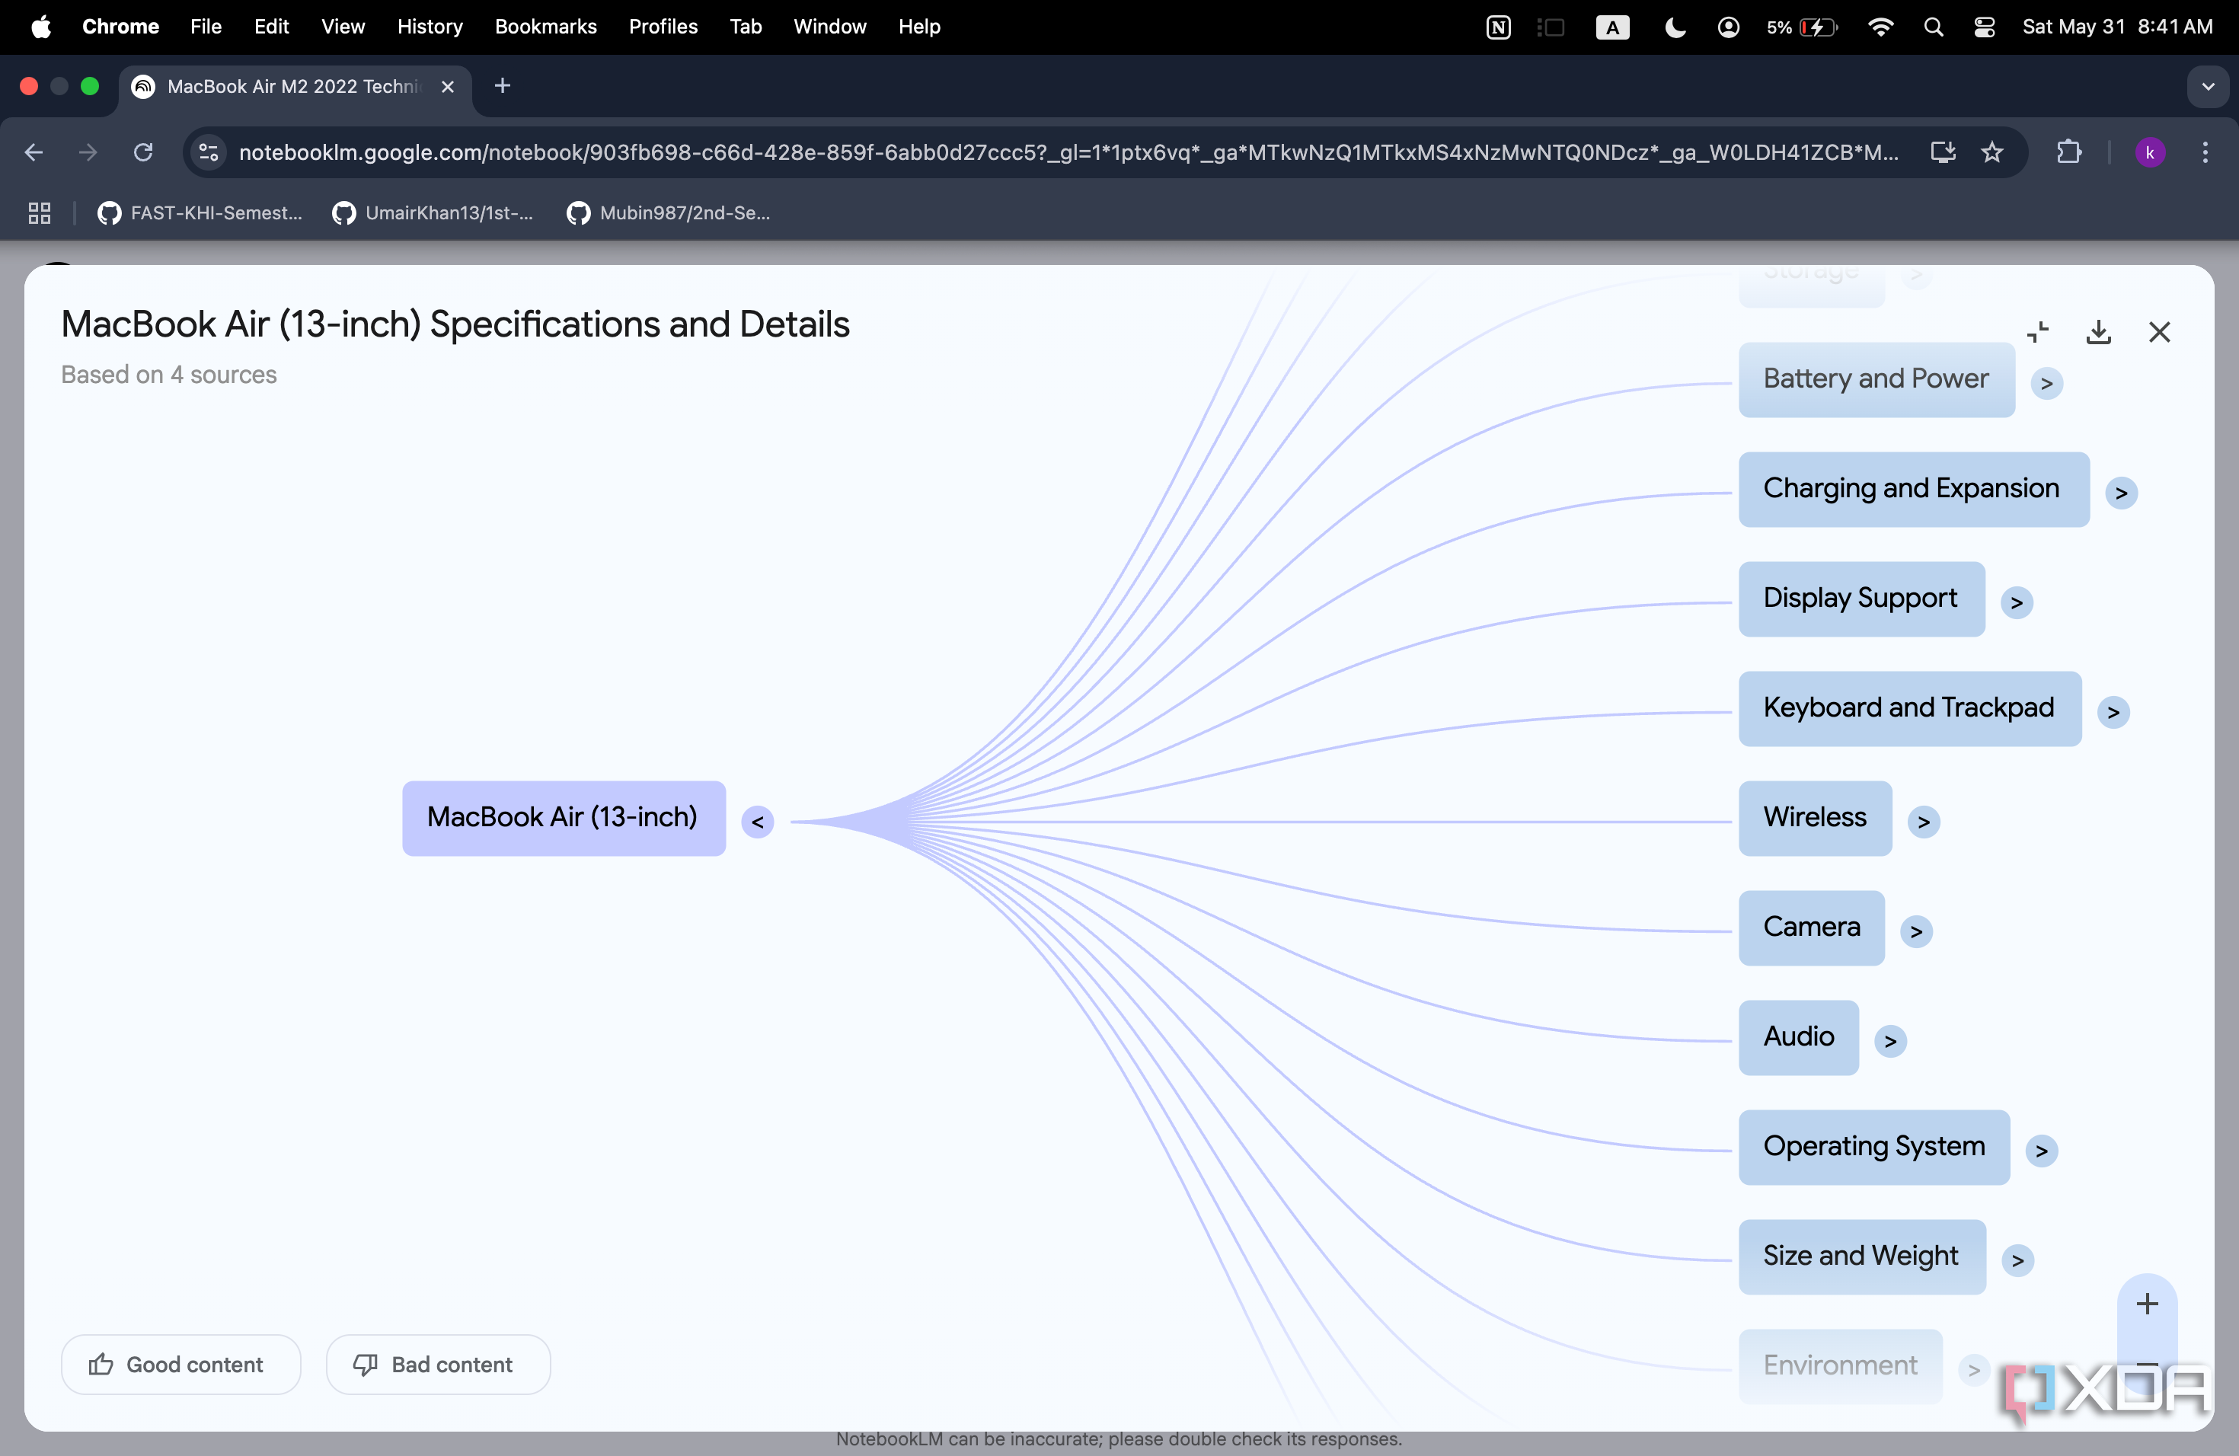Zoom in with the plus button
The image size is (2239, 1456).
(2147, 1304)
